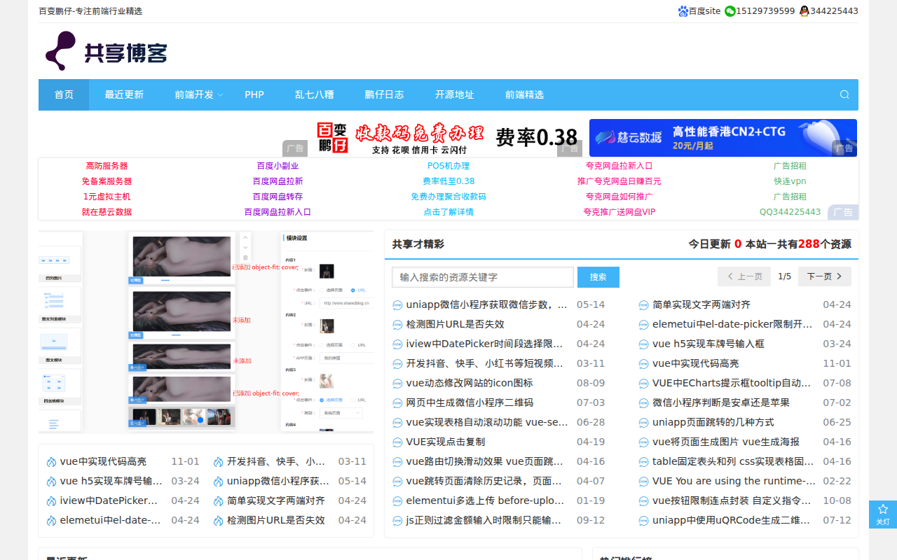
Task: Open the 共享博客 site logo
Action: point(107,51)
